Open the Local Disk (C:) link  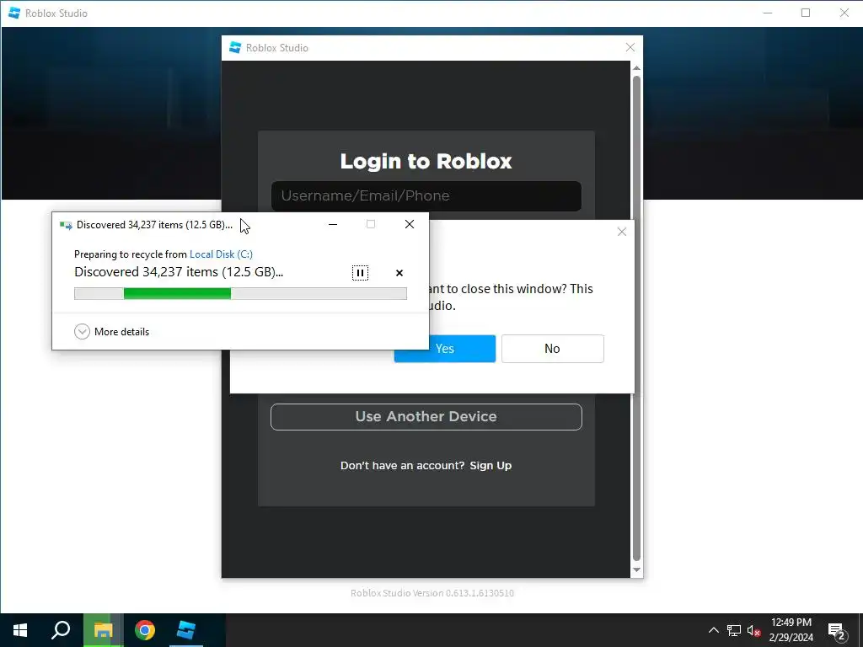click(x=222, y=254)
